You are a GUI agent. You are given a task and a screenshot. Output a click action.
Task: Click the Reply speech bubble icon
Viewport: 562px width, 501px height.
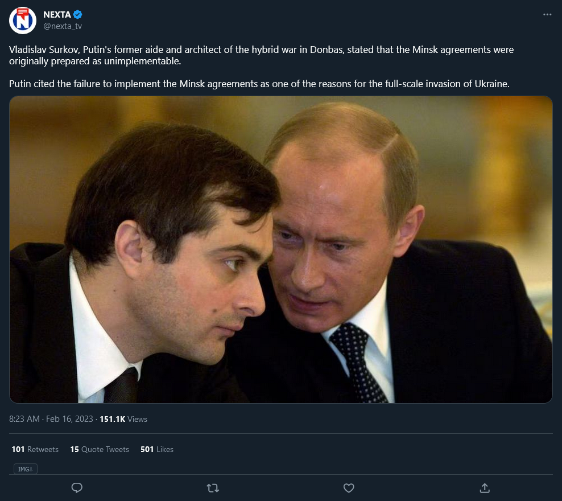(x=77, y=488)
